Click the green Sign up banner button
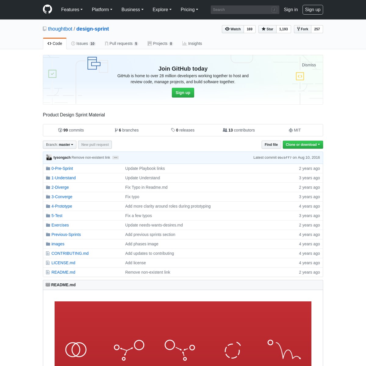The width and height of the screenshot is (366, 366). coord(183,93)
